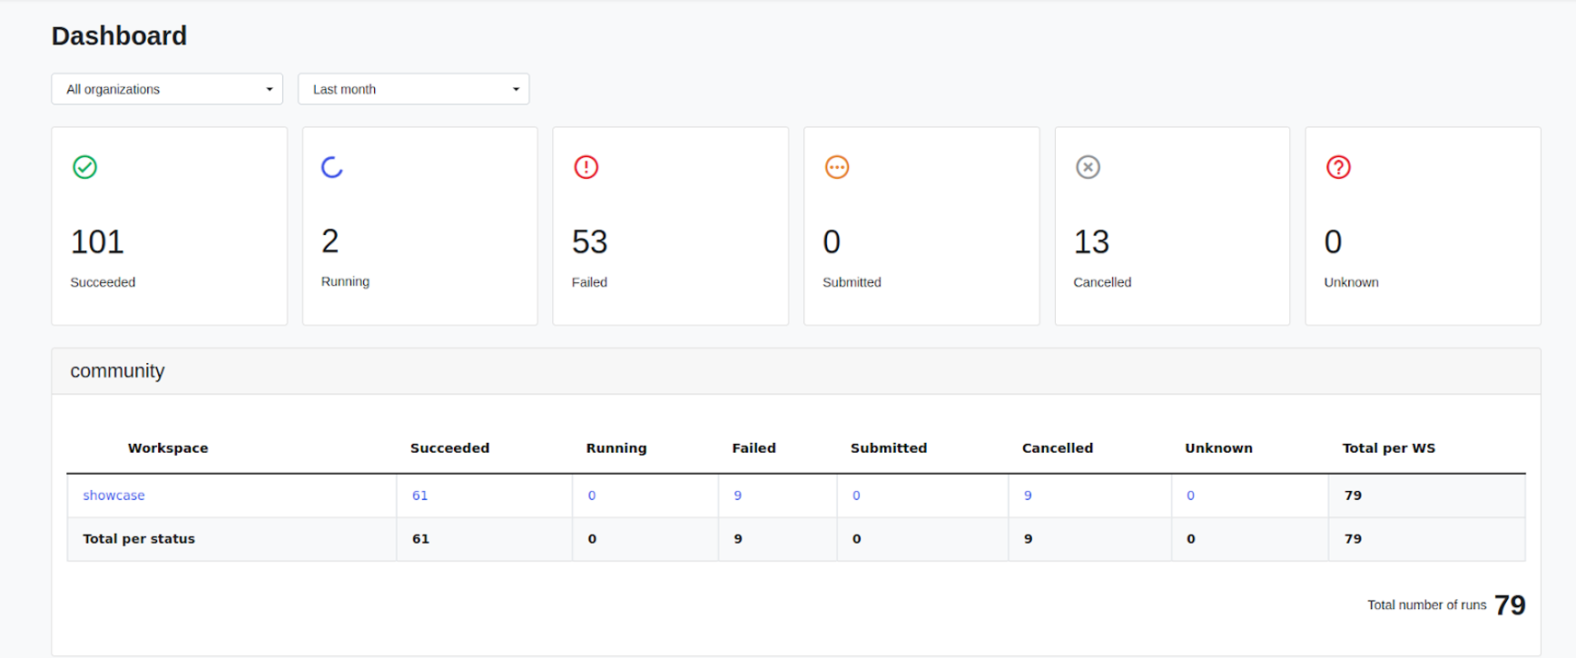Click the 0 running runs link for showcase
Screen dimensions: 1576x658
[x=592, y=496]
